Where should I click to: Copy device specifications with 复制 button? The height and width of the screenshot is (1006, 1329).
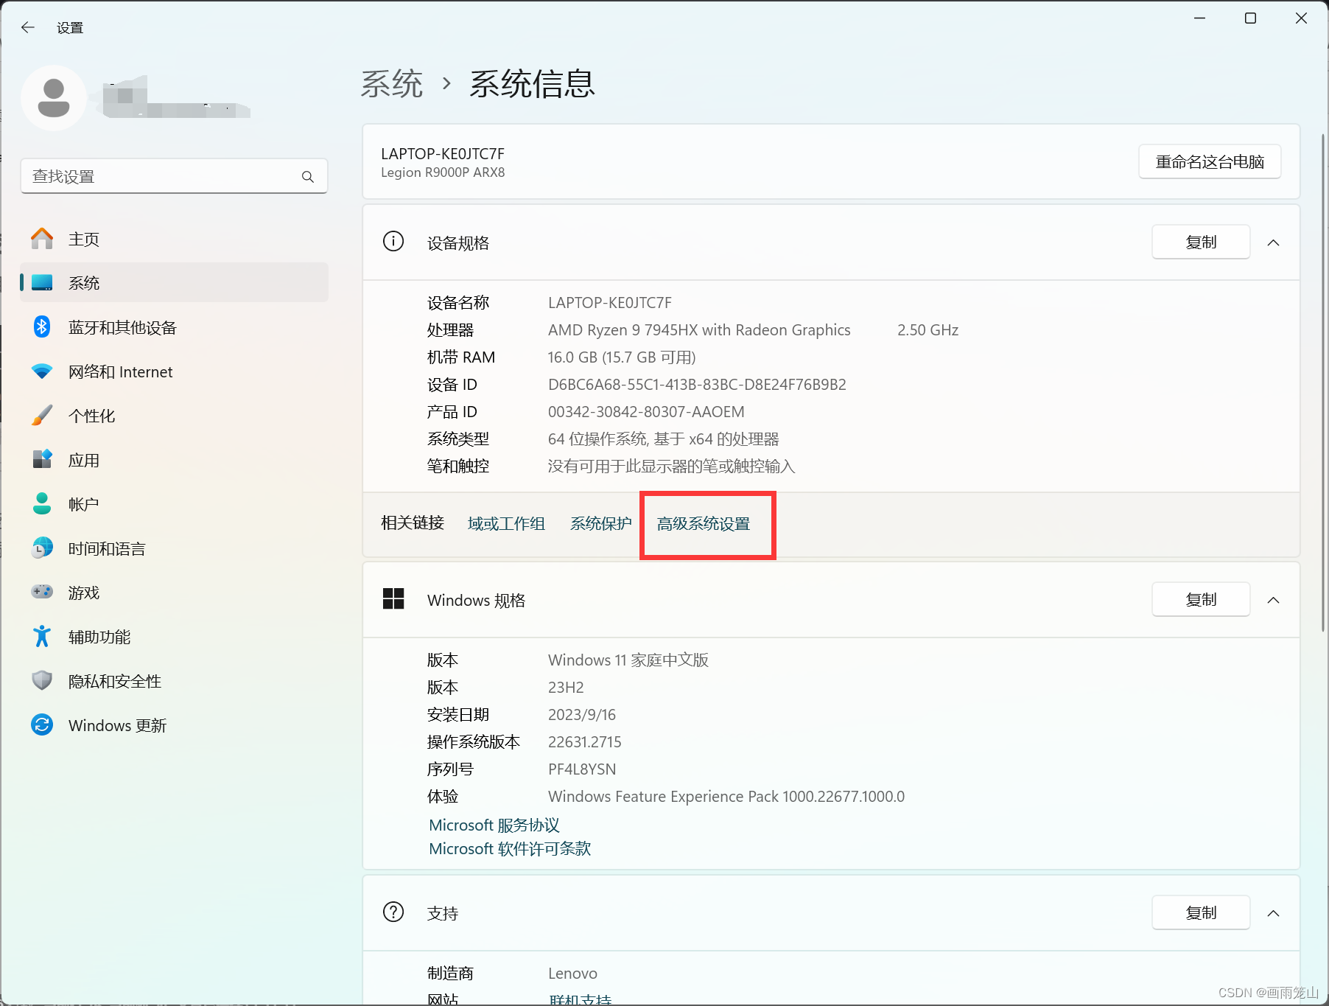tap(1201, 242)
